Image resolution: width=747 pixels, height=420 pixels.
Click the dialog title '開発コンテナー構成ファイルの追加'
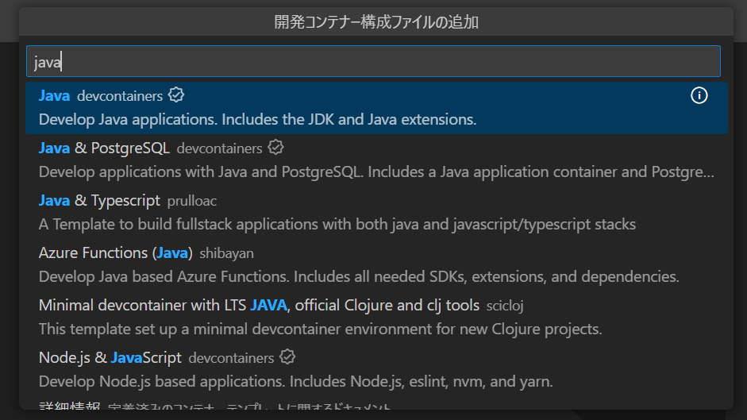pyautogui.click(x=376, y=22)
